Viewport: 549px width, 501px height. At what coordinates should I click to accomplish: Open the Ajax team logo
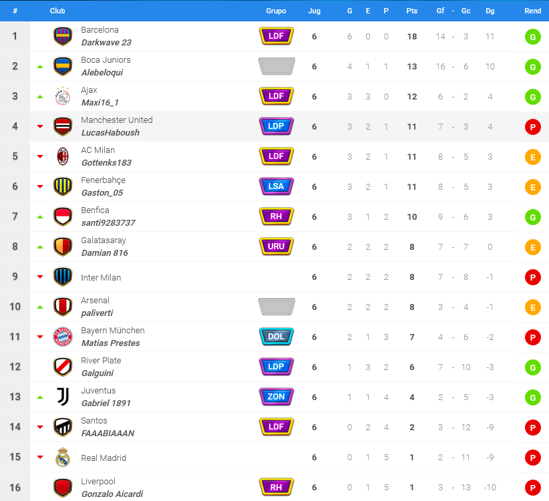click(63, 96)
